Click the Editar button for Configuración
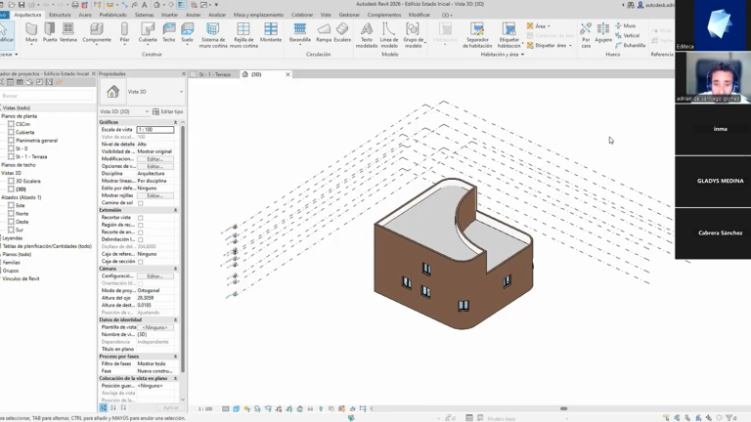This screenshot has width=751, height=422. tap(155, 276)
